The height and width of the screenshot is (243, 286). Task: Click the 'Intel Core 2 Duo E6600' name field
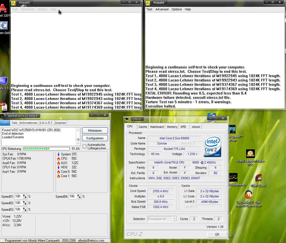coord(174,138)
